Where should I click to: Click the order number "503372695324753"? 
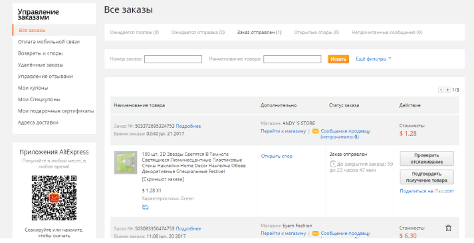154,126
